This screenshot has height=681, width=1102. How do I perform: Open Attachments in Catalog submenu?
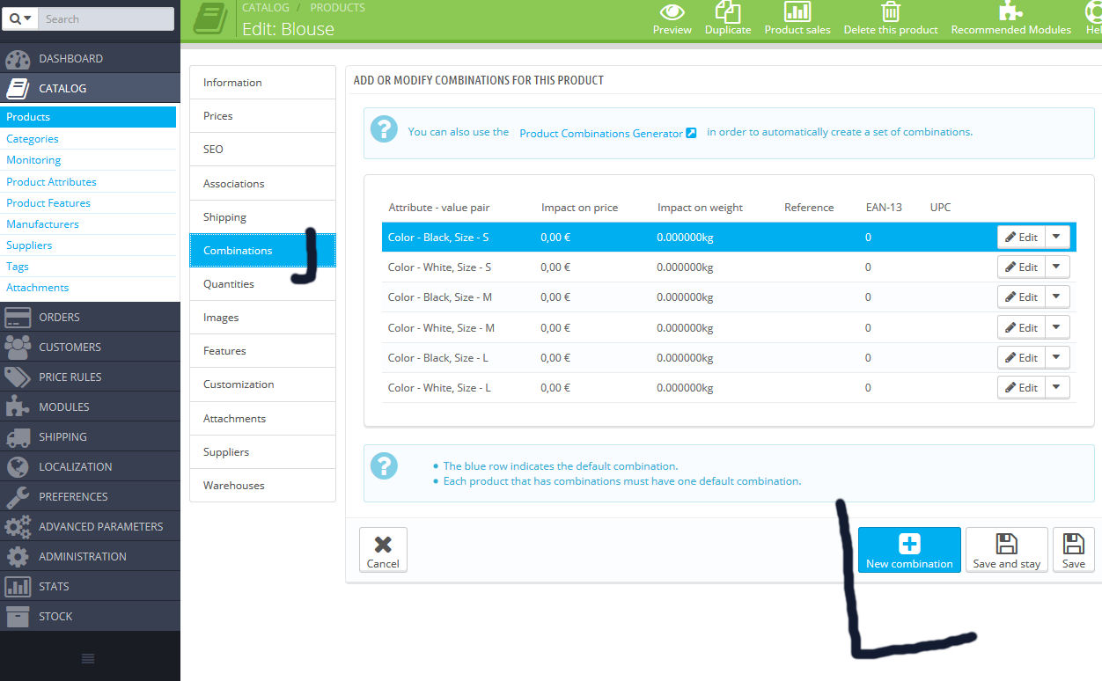point(37,288)
